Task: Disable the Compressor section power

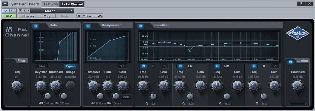Action: coord(88,26)
